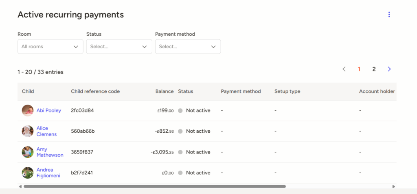Go to the next page arrow
This screenshot has height=194, width=417.
(389, 69)
